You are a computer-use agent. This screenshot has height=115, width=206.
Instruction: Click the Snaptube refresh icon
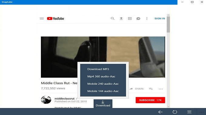click(x=175, y=112)
